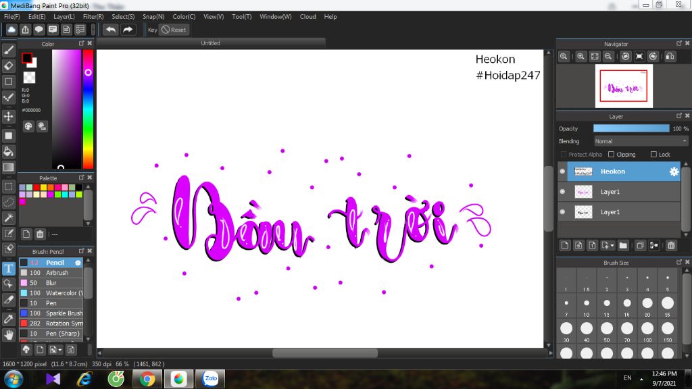
Task: Click the Navigator canvas thumbnail
Action: pyautogui.click(x=624, y=86)
